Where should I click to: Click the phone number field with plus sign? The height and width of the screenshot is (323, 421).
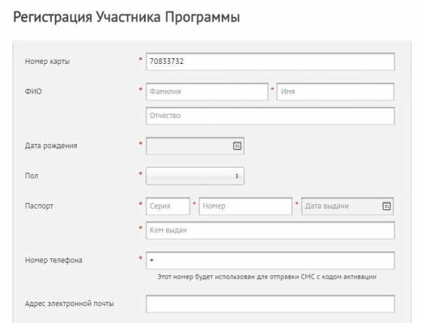point(270,261)
